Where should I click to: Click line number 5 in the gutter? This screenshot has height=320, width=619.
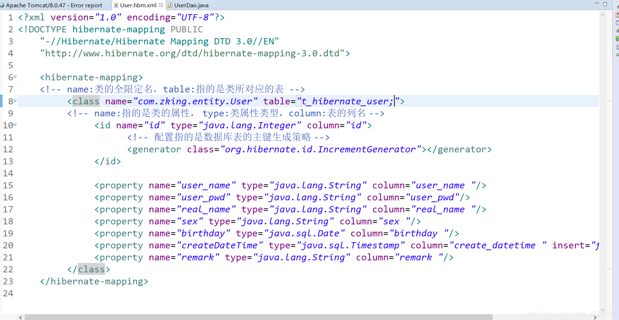tap(11, 65)
